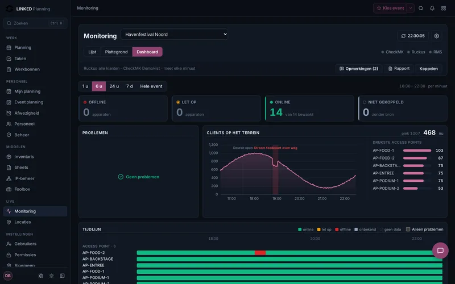
Task: Toggle light theme sun icon
Action: (51, 275)
